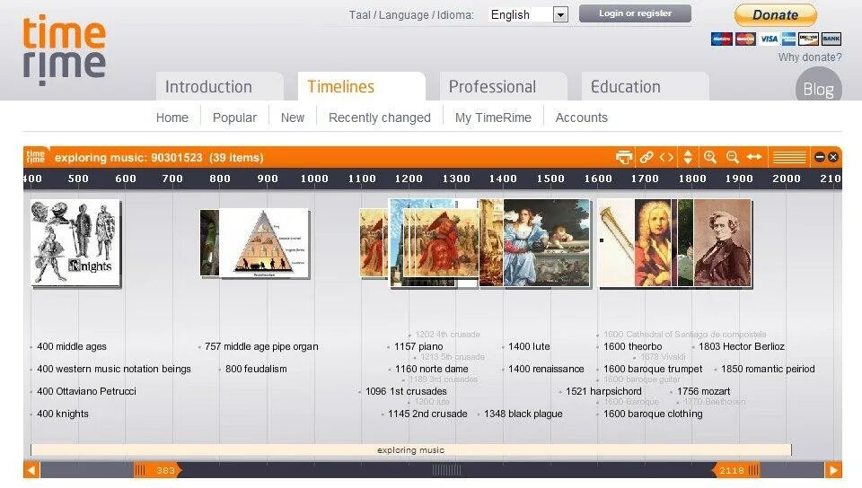The height and width of the screenshot is (488, 862).
Task: Select the 1803 Hector Berlioz event
Action: (x=742, y=346)
